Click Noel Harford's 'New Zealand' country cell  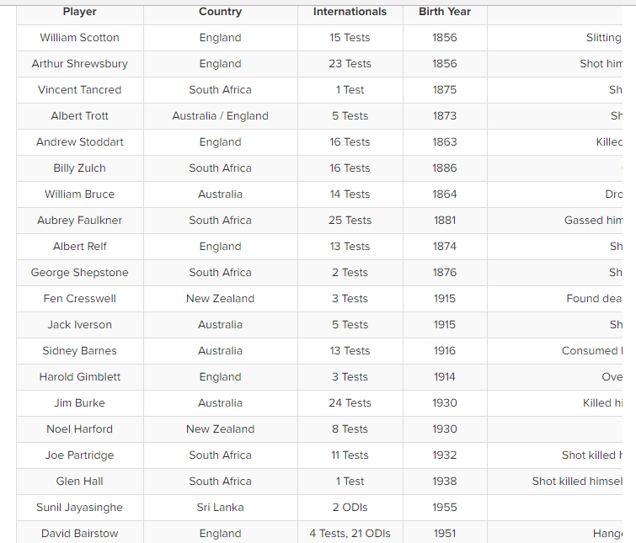[x=220, y=429]
